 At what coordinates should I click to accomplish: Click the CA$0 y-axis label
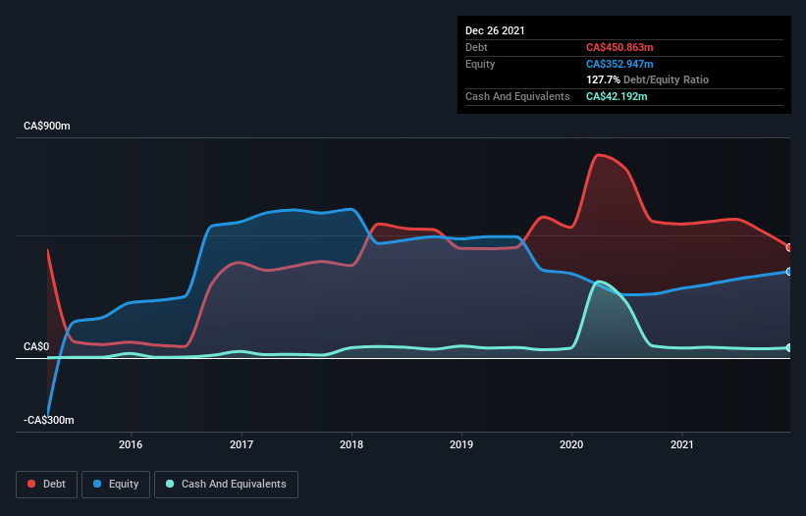(36, 347)
